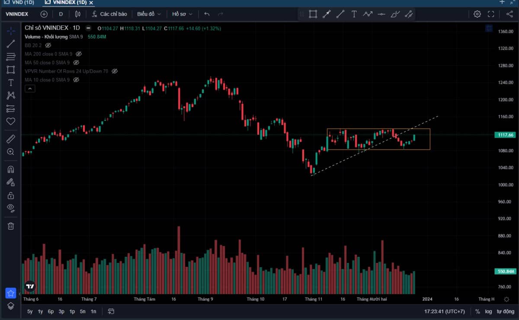
Task: Open chart settings gear icon
Action: (477, 14)
